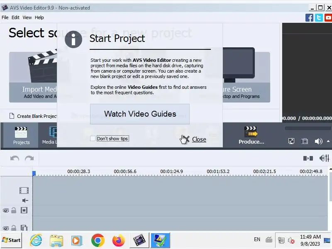Click the muted volume tray icon

pos(291,241)
